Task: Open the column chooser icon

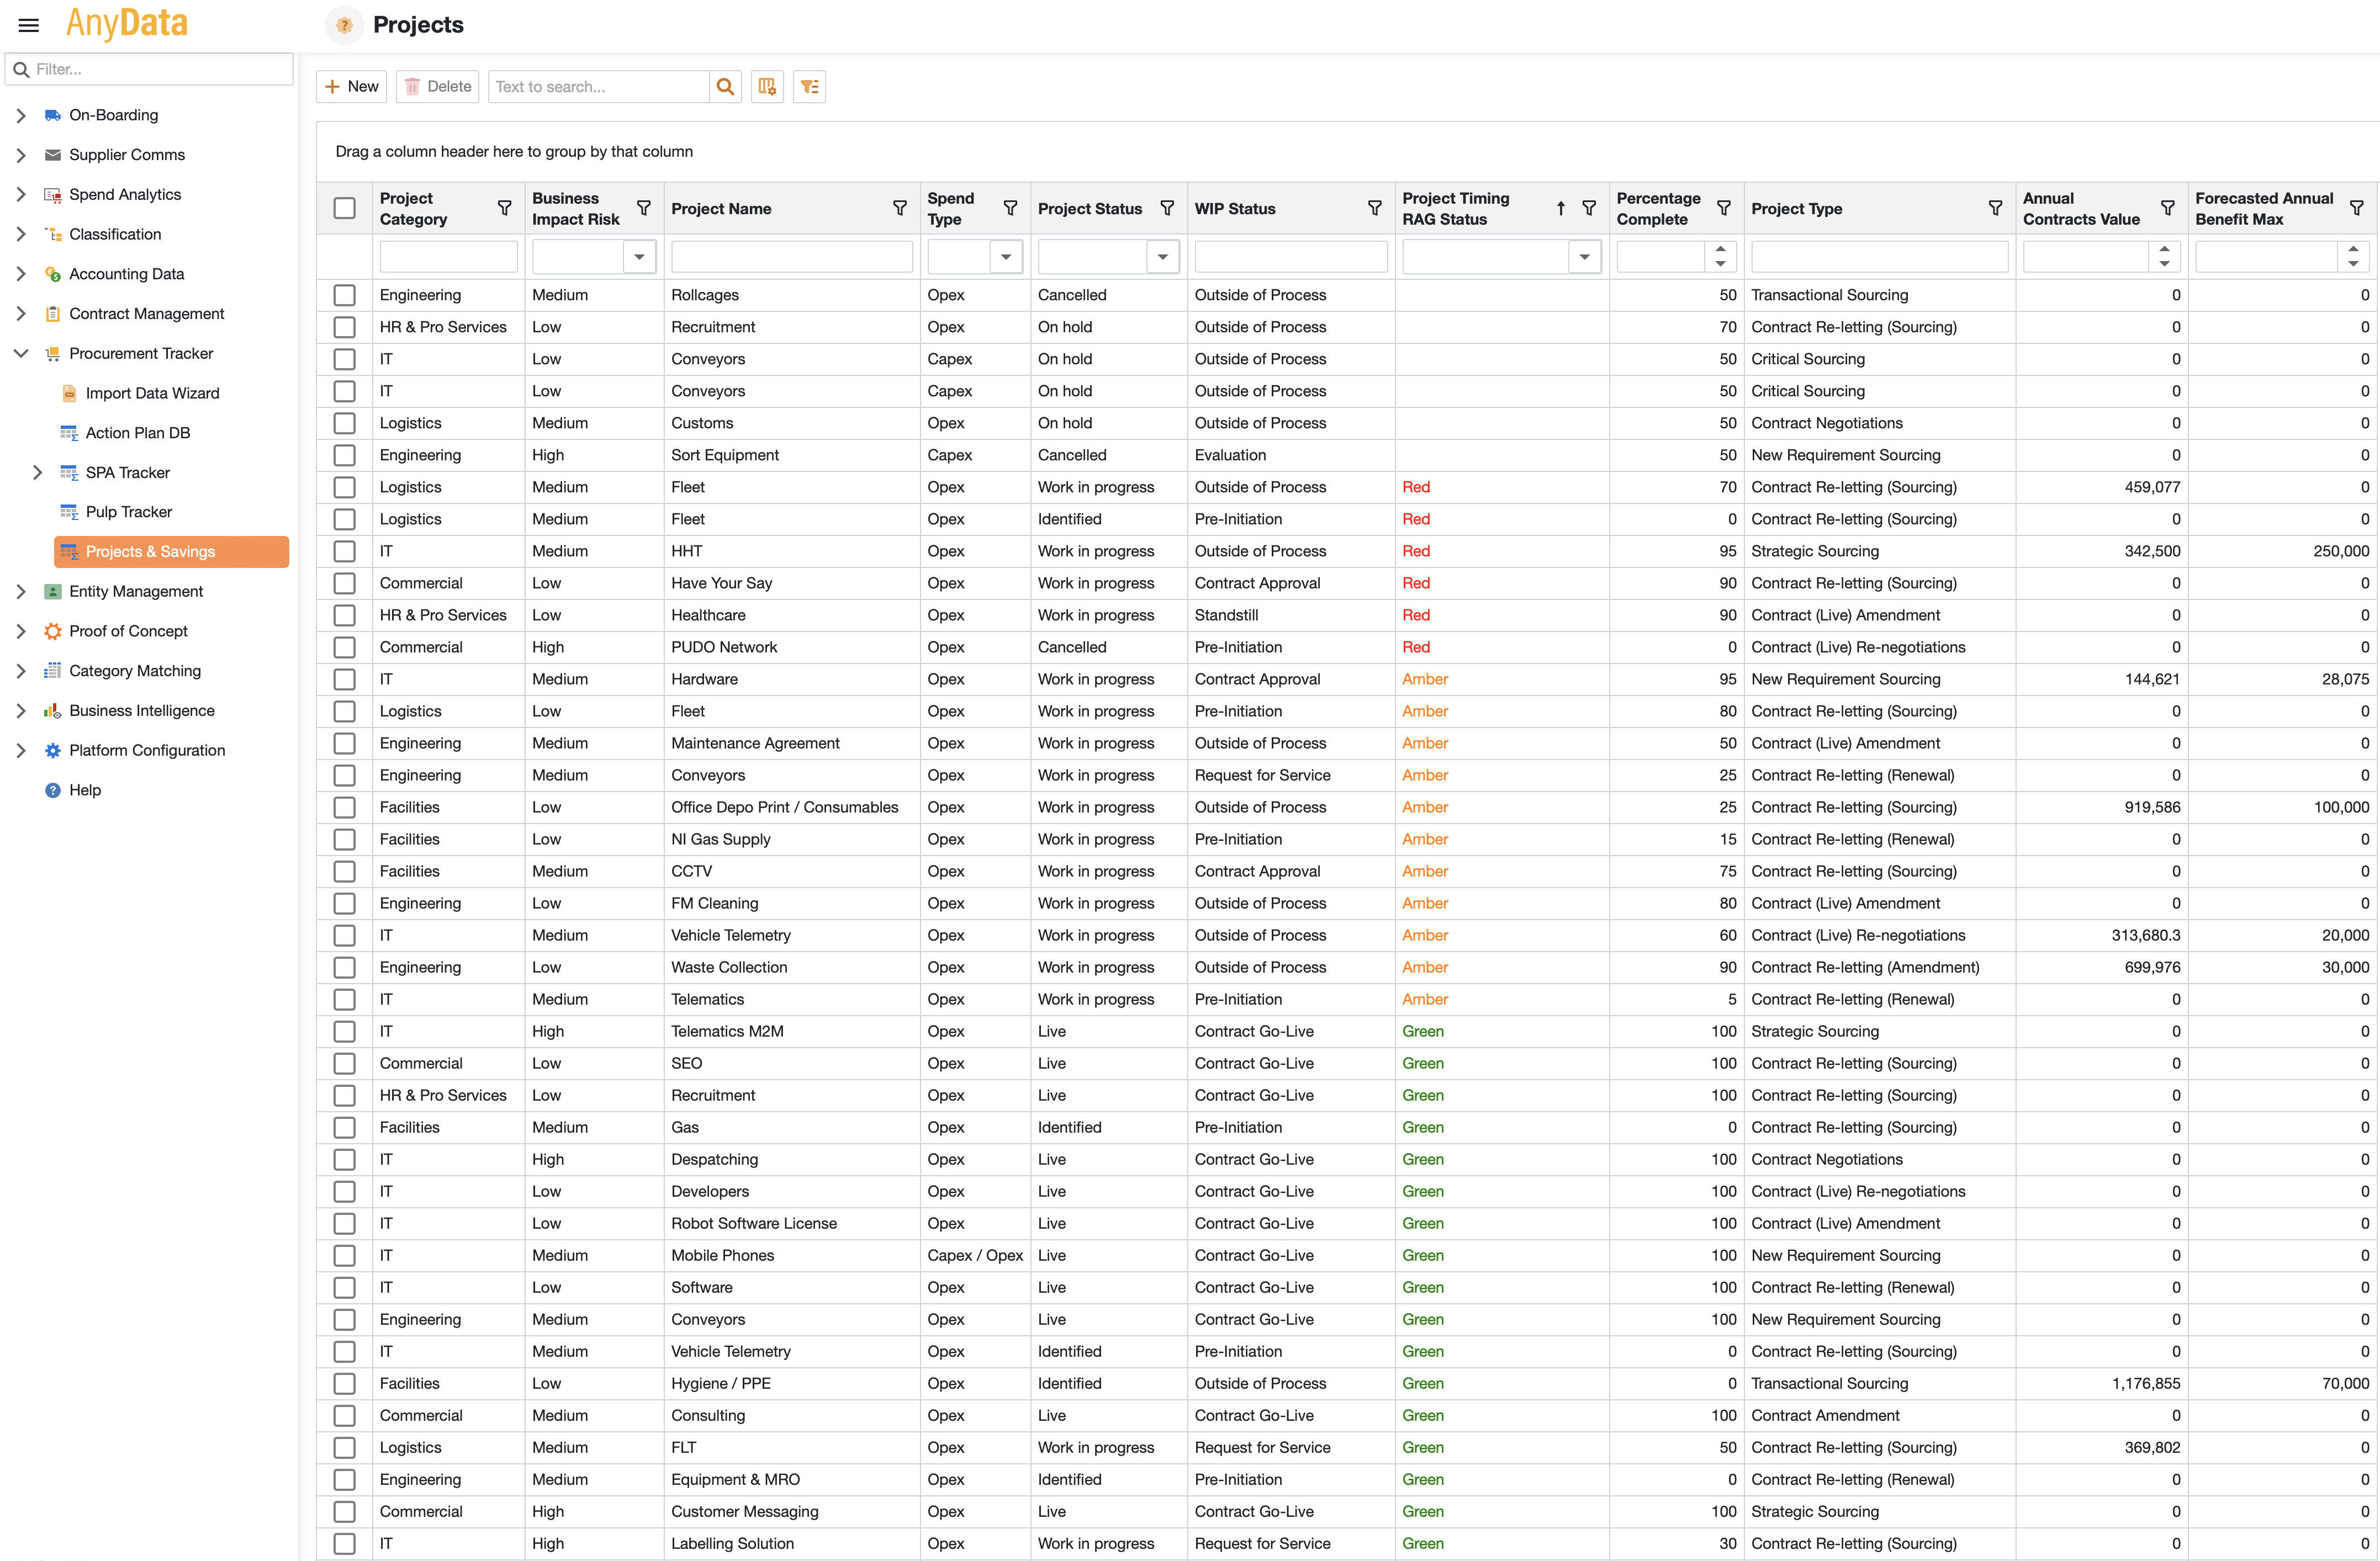Action: pyautogui.click(x=767, y=87)
